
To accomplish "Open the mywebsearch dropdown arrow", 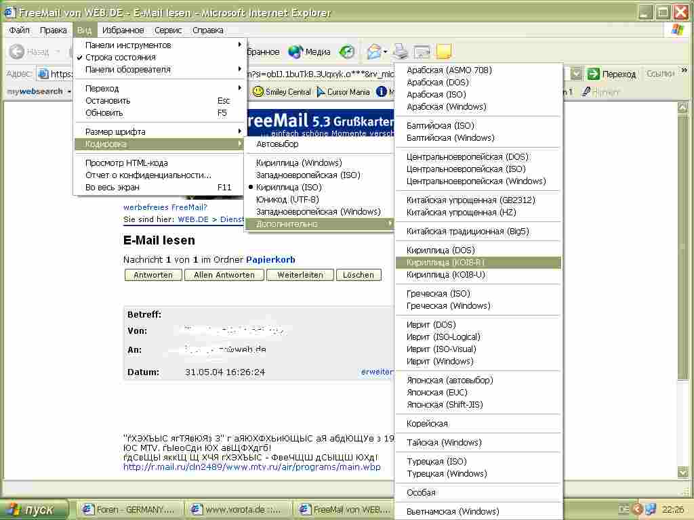I will click(69, 91).
